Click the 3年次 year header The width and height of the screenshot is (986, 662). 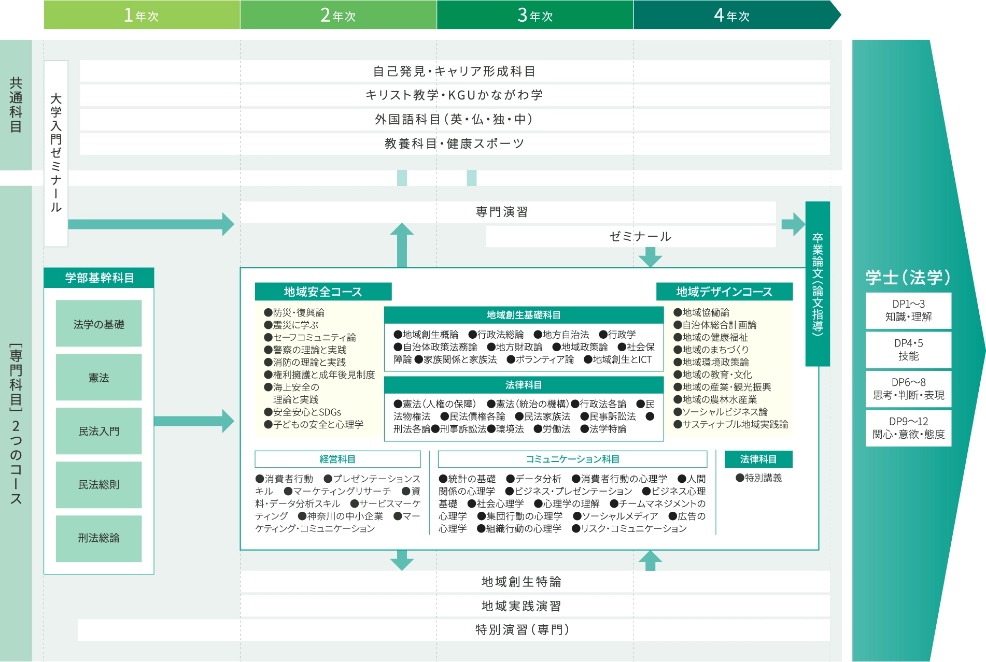click(535, 15)
